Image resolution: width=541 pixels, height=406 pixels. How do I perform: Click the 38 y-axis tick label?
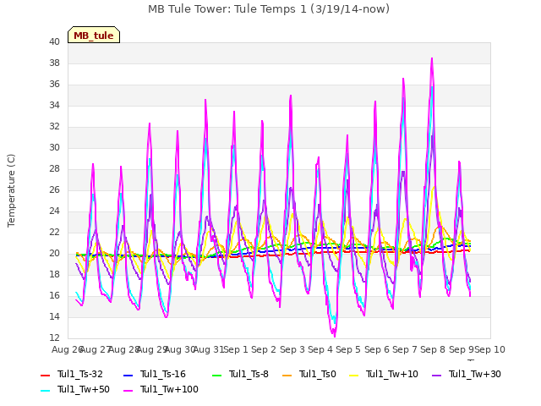54,63
